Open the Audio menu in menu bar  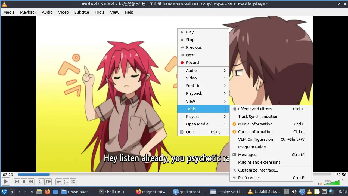point(47,12)
